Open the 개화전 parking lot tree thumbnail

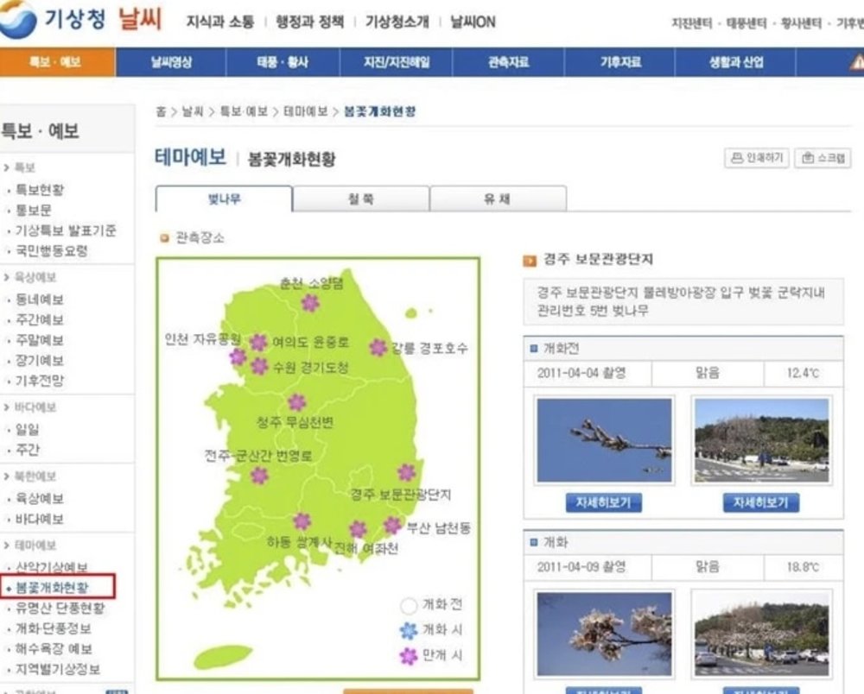[x=761, y=439]
